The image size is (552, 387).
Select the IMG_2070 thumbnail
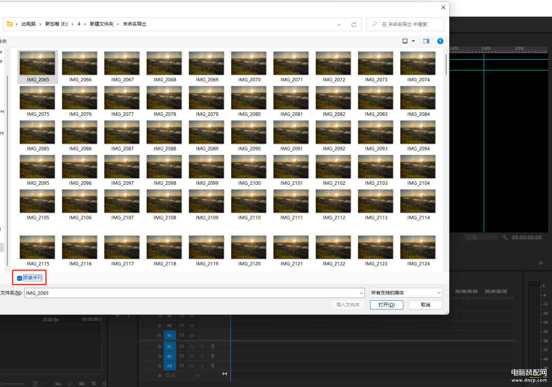point(248,63)
